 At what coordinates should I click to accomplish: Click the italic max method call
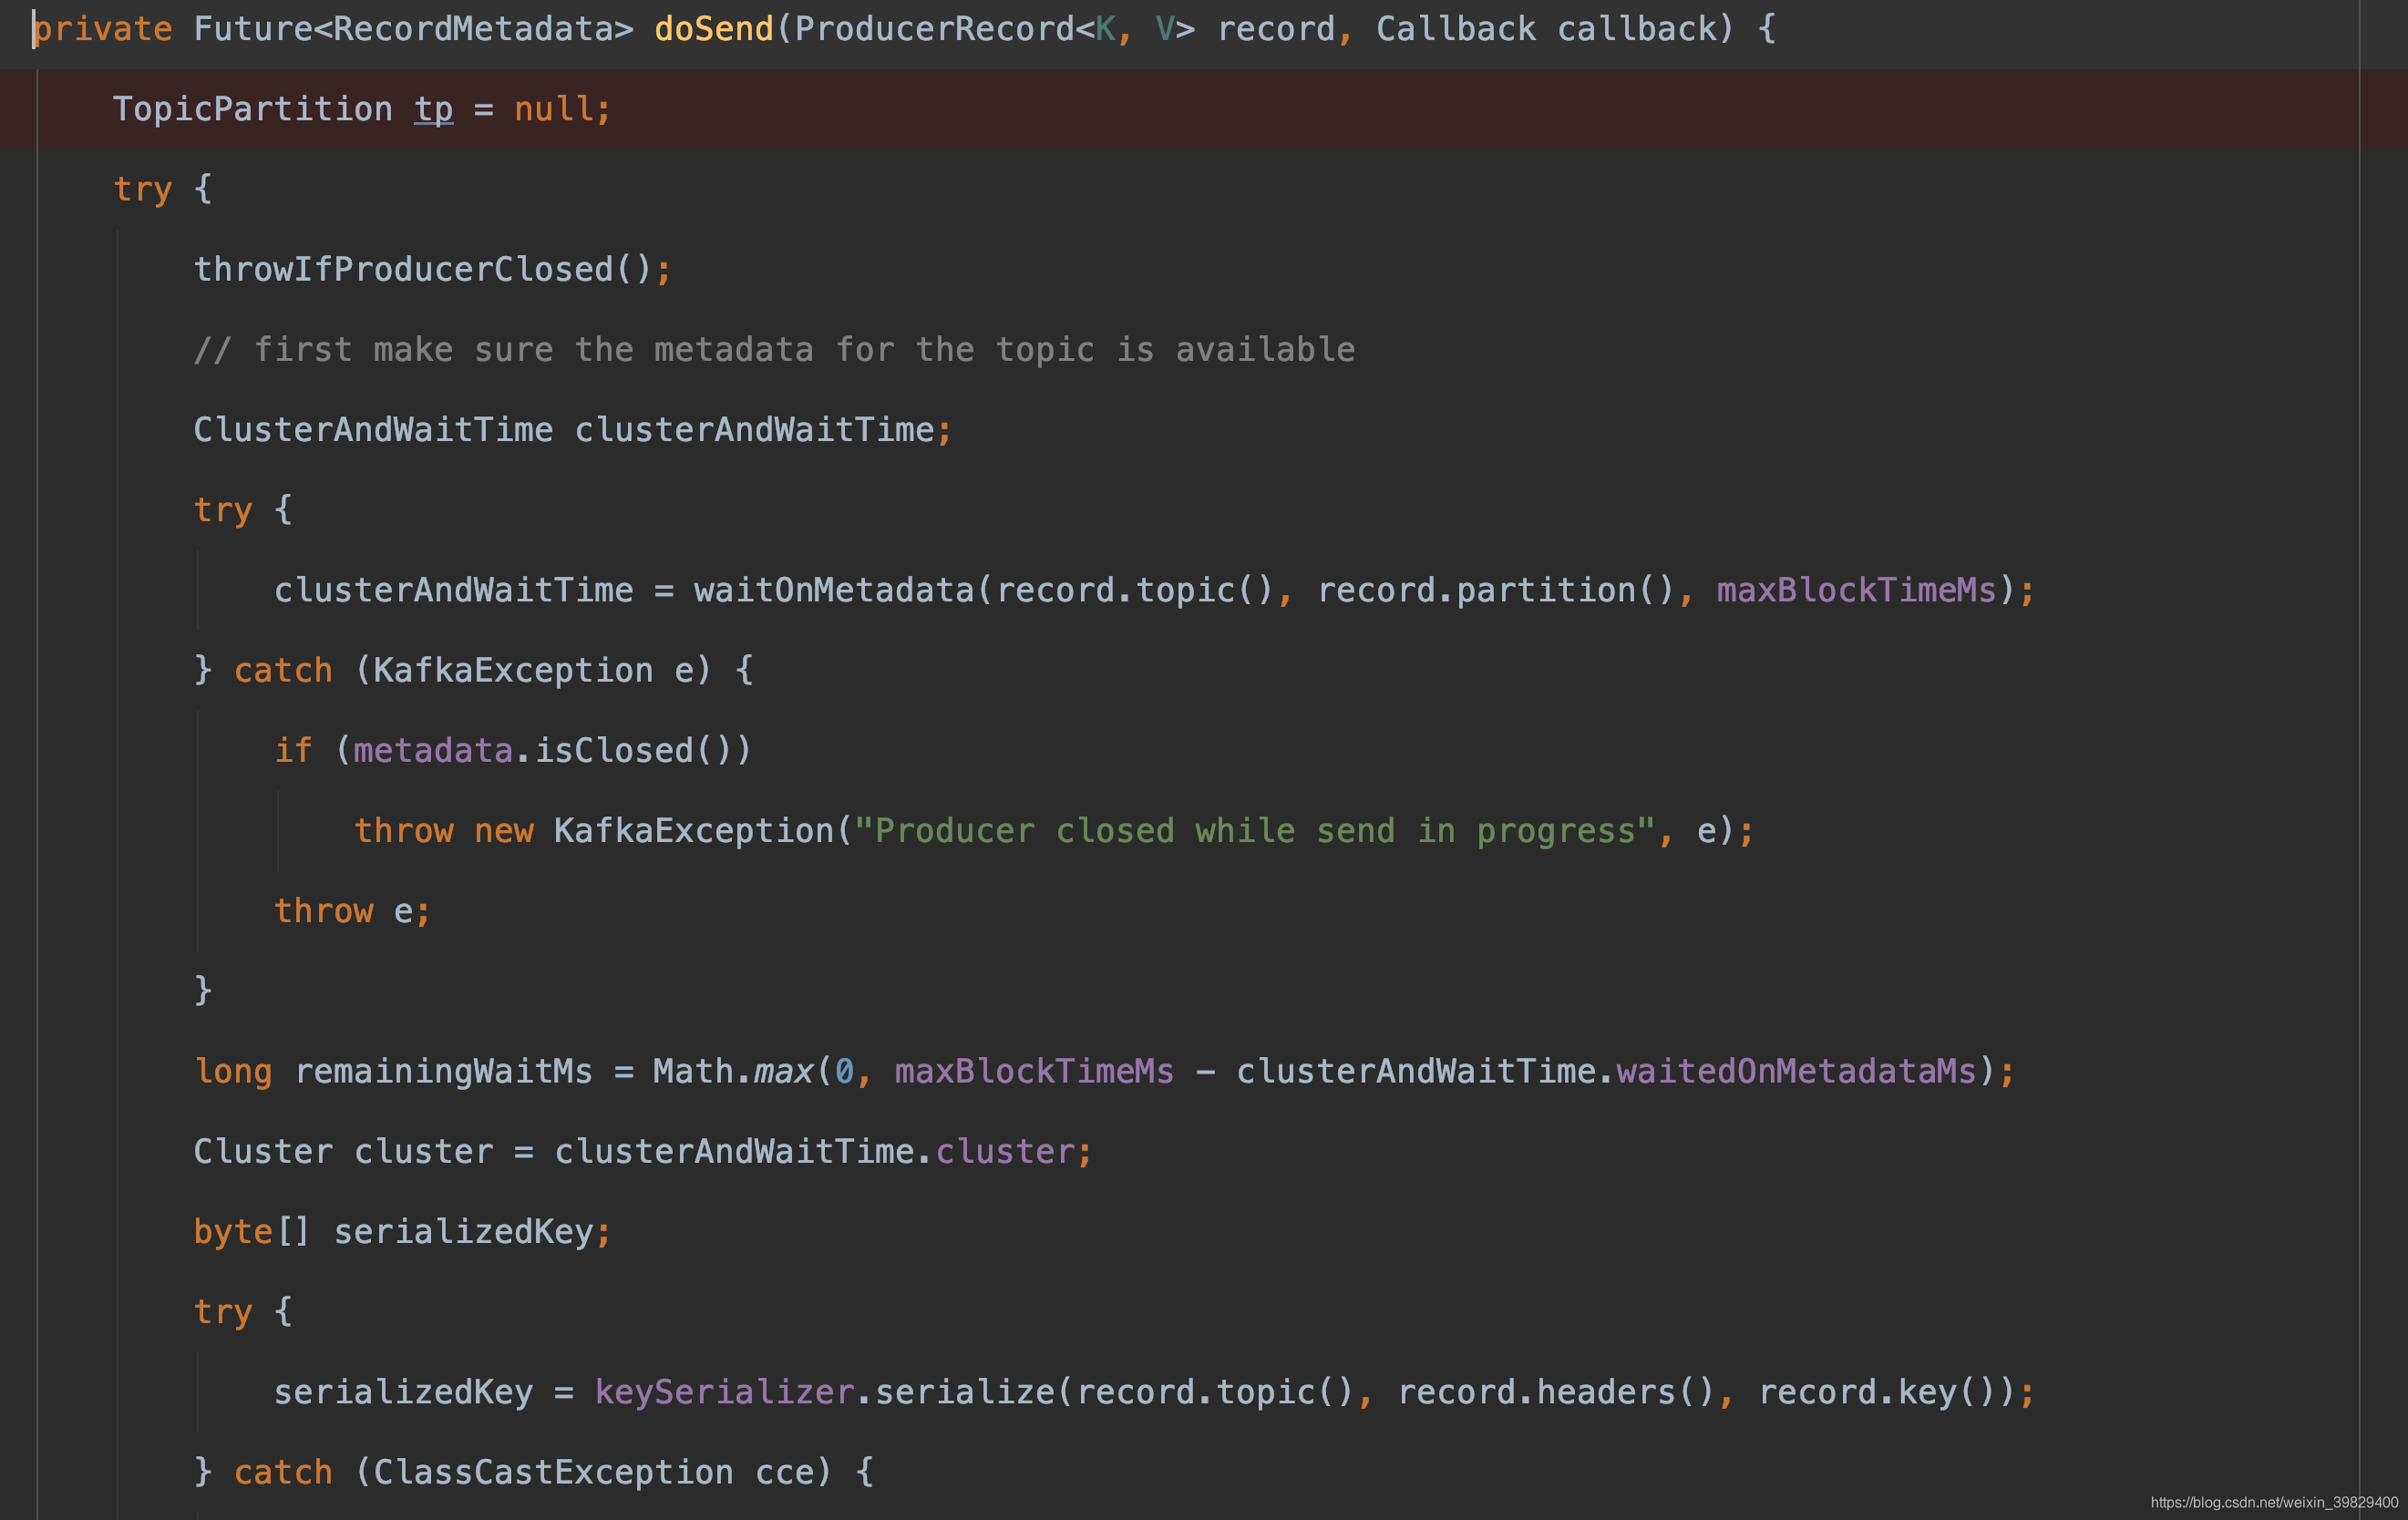[783, 1071]
